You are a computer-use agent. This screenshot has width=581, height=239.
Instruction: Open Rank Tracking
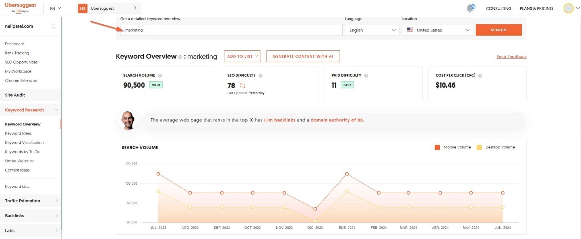pos(17,53)
